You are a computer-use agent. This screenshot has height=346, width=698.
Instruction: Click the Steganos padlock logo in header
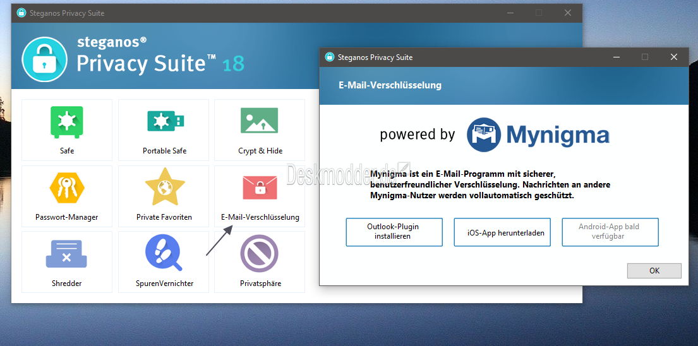click(x=44, y=59)
